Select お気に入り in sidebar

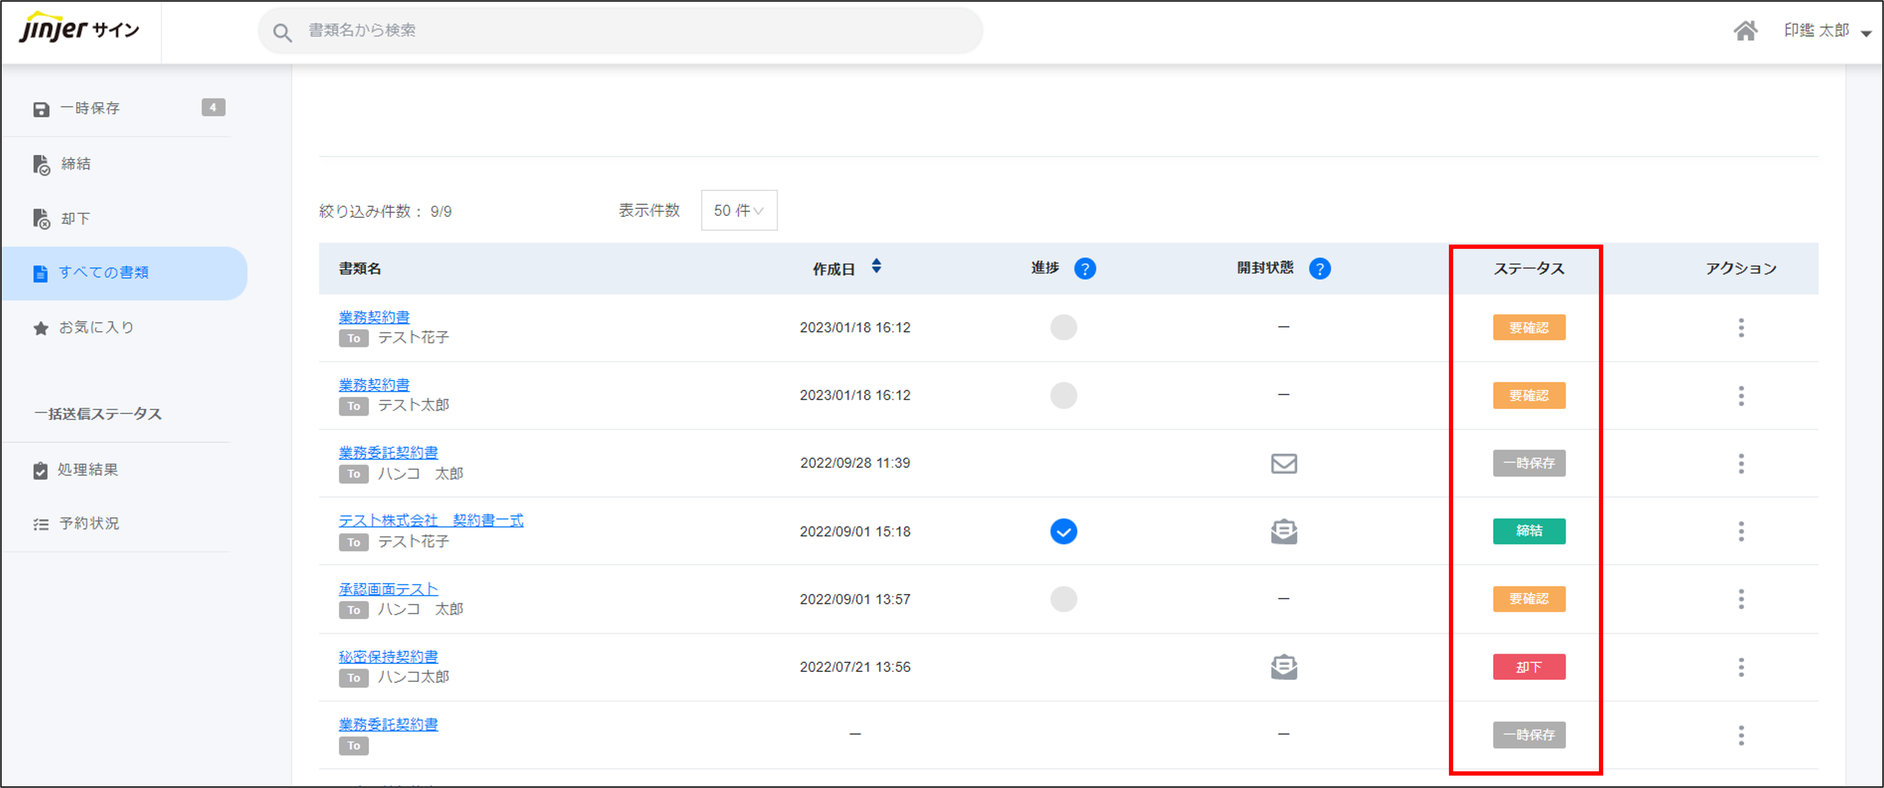(96, 327)
